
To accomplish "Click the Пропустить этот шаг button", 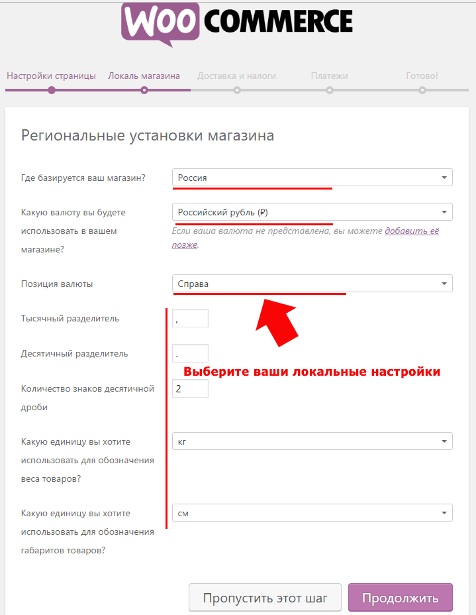I will click(x=265, y=598).
